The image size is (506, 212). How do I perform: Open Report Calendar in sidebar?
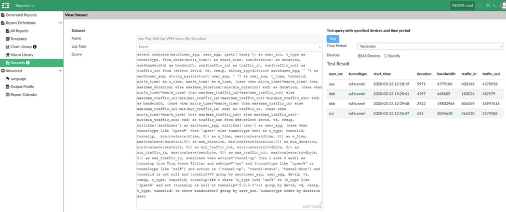pyautogui.click(x=23, y=94)
